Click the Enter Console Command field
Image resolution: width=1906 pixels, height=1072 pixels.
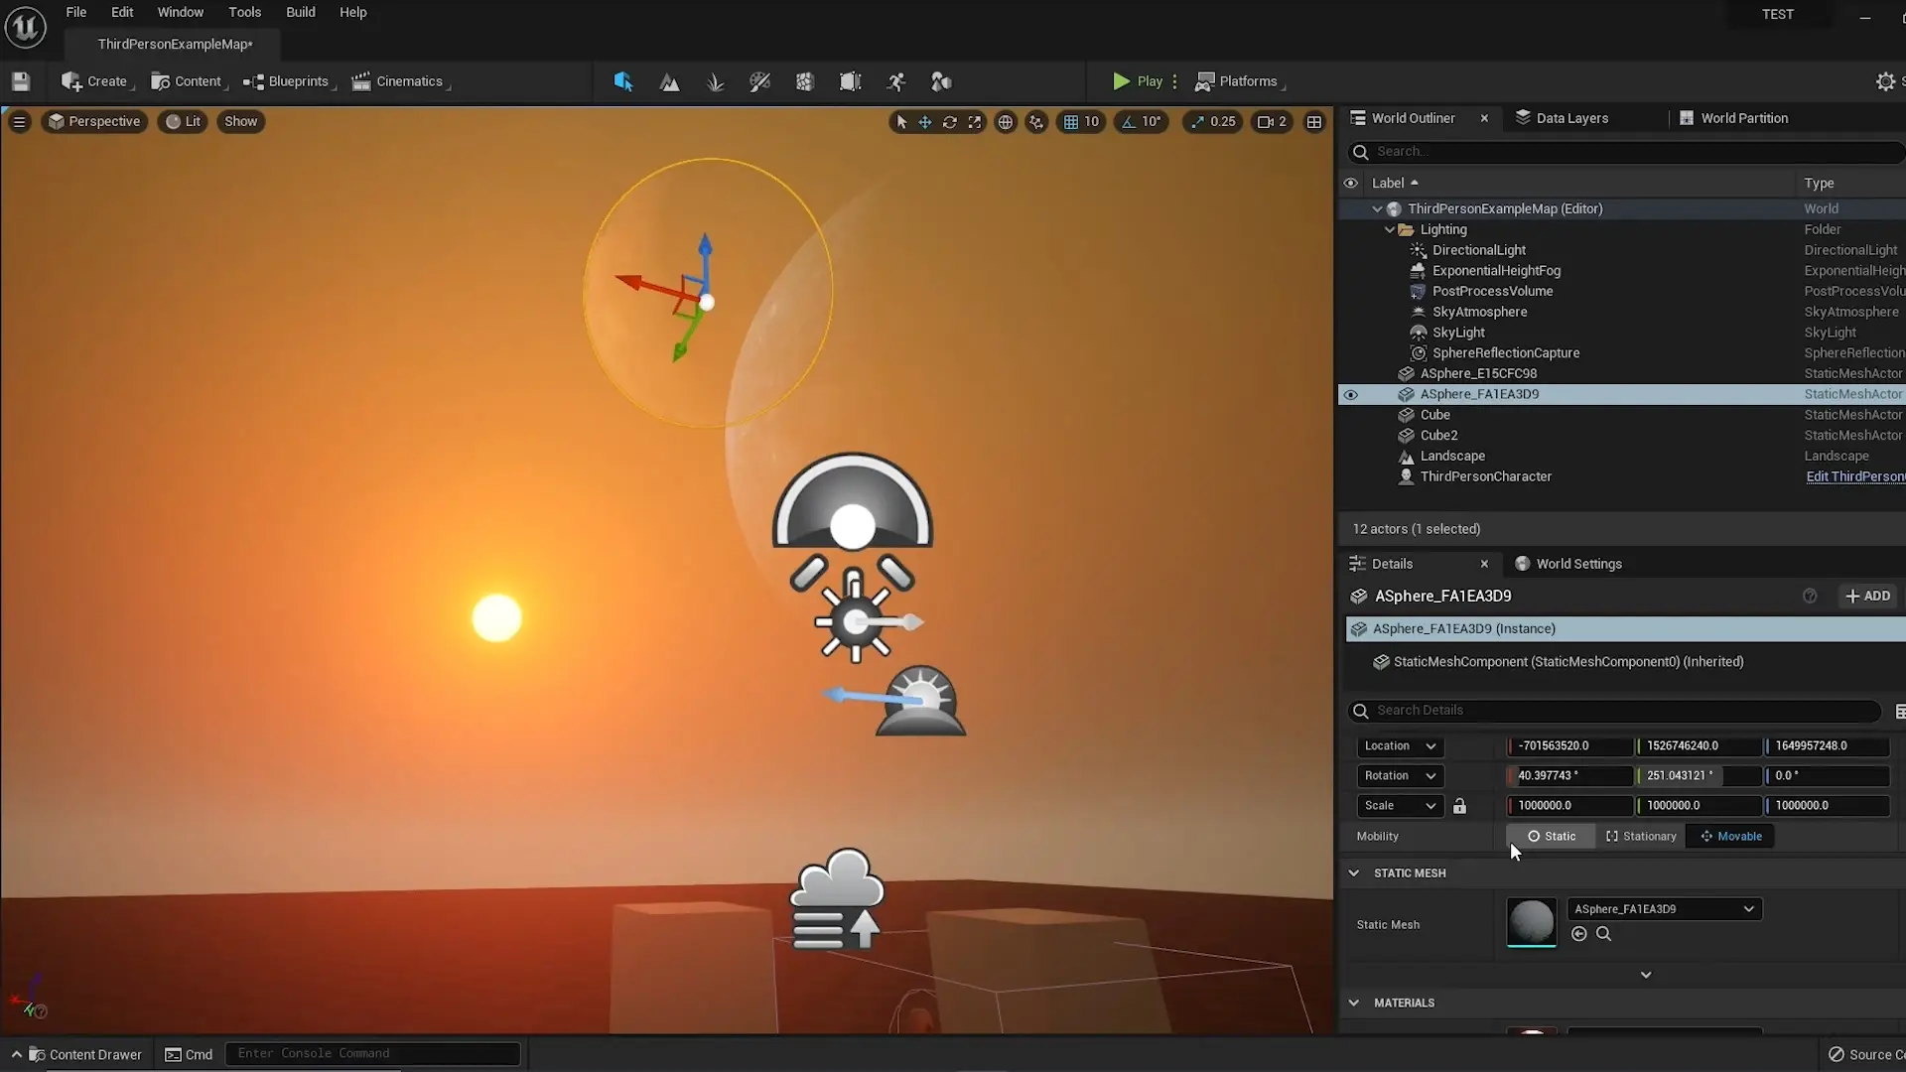point(372,1053)
